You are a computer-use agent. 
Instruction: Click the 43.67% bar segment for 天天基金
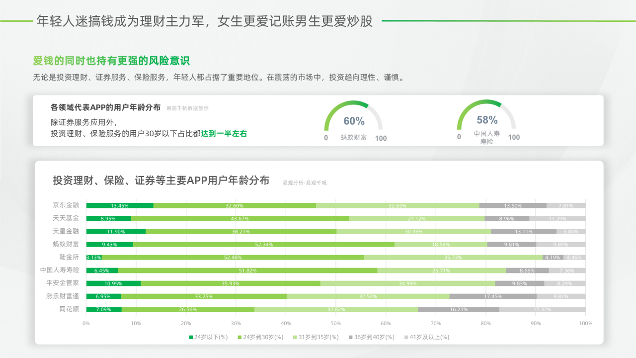click(240, 218)
